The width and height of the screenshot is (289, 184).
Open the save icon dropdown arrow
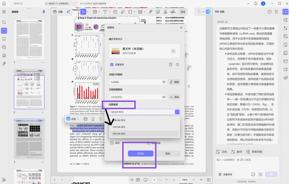(203, 12)
